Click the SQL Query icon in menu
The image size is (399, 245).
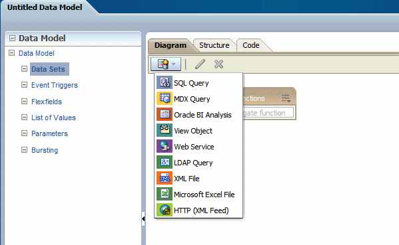coord(165,83)
